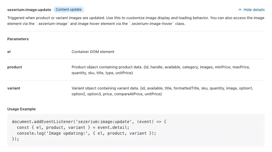Click the closing }); code line
The image size is (272, 152).
tap(15, 139)
